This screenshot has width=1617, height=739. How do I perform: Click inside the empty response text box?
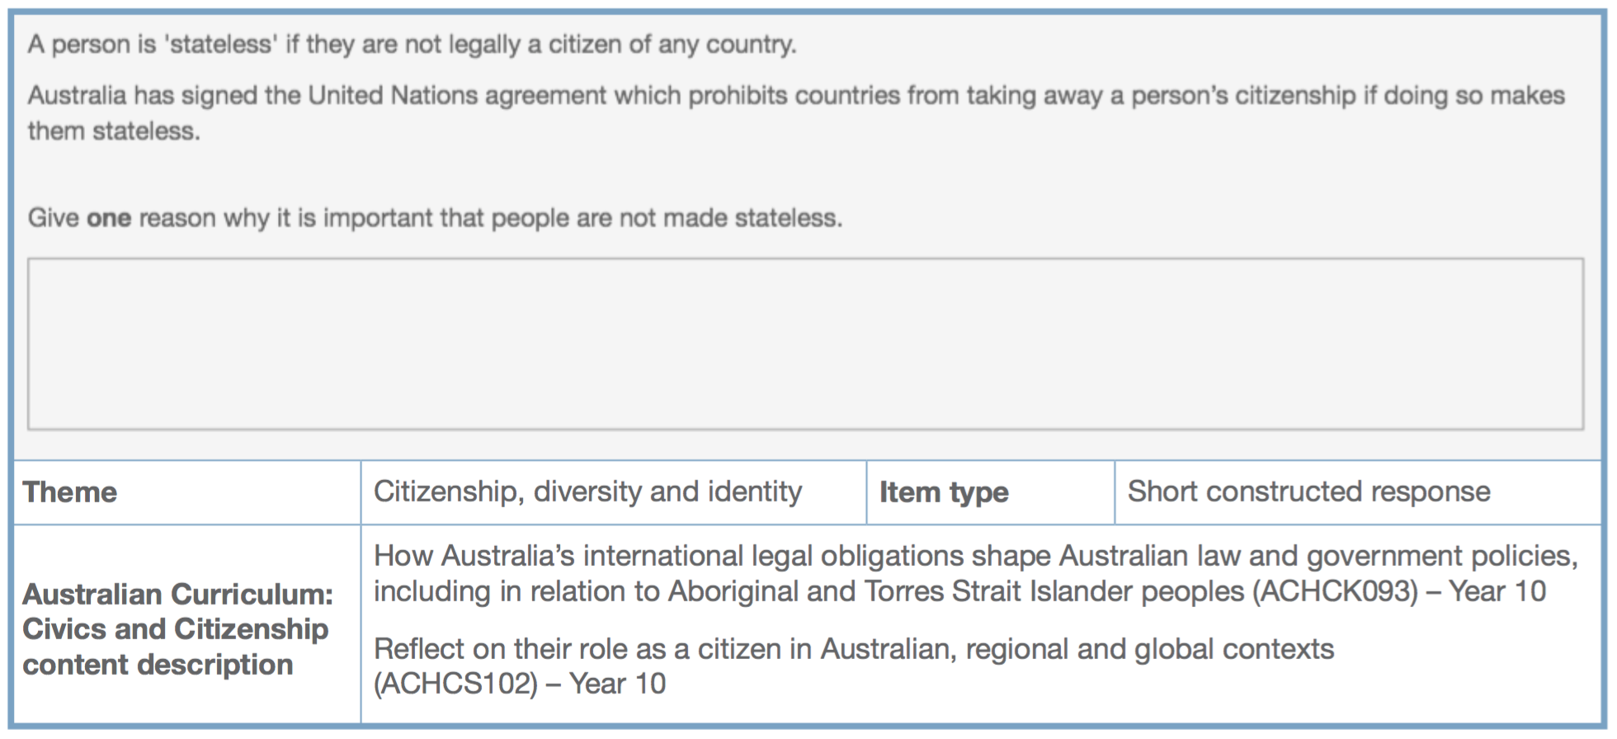805,344
